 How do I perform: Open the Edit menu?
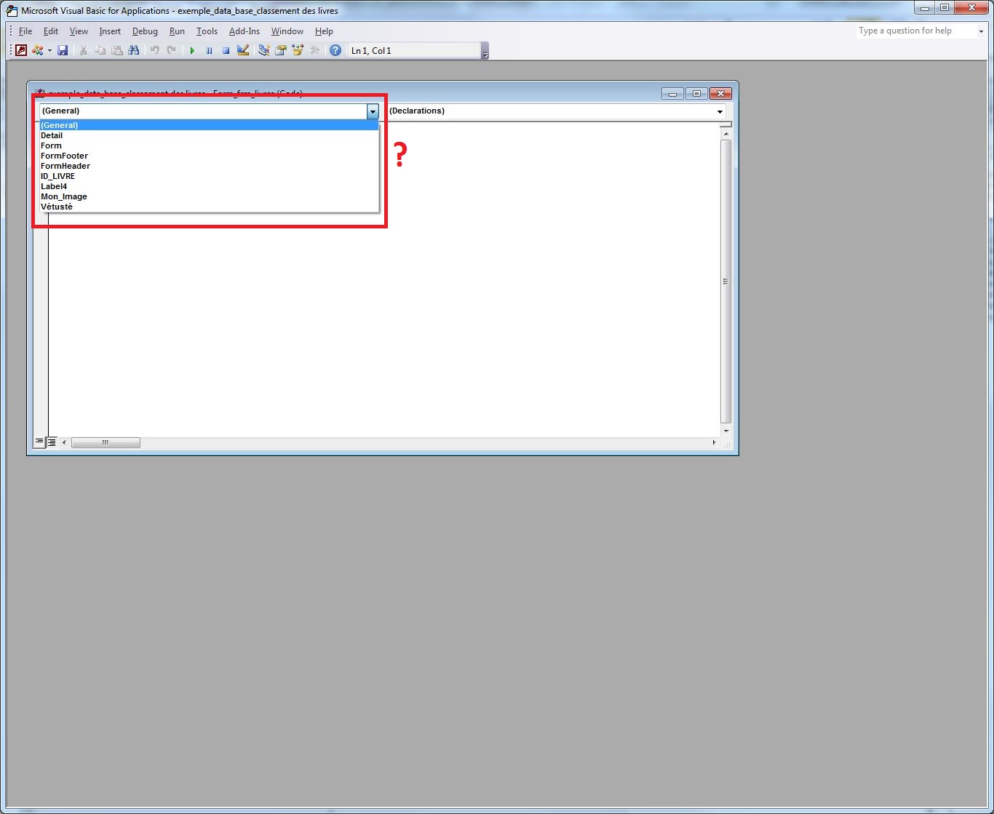point(51,31)
